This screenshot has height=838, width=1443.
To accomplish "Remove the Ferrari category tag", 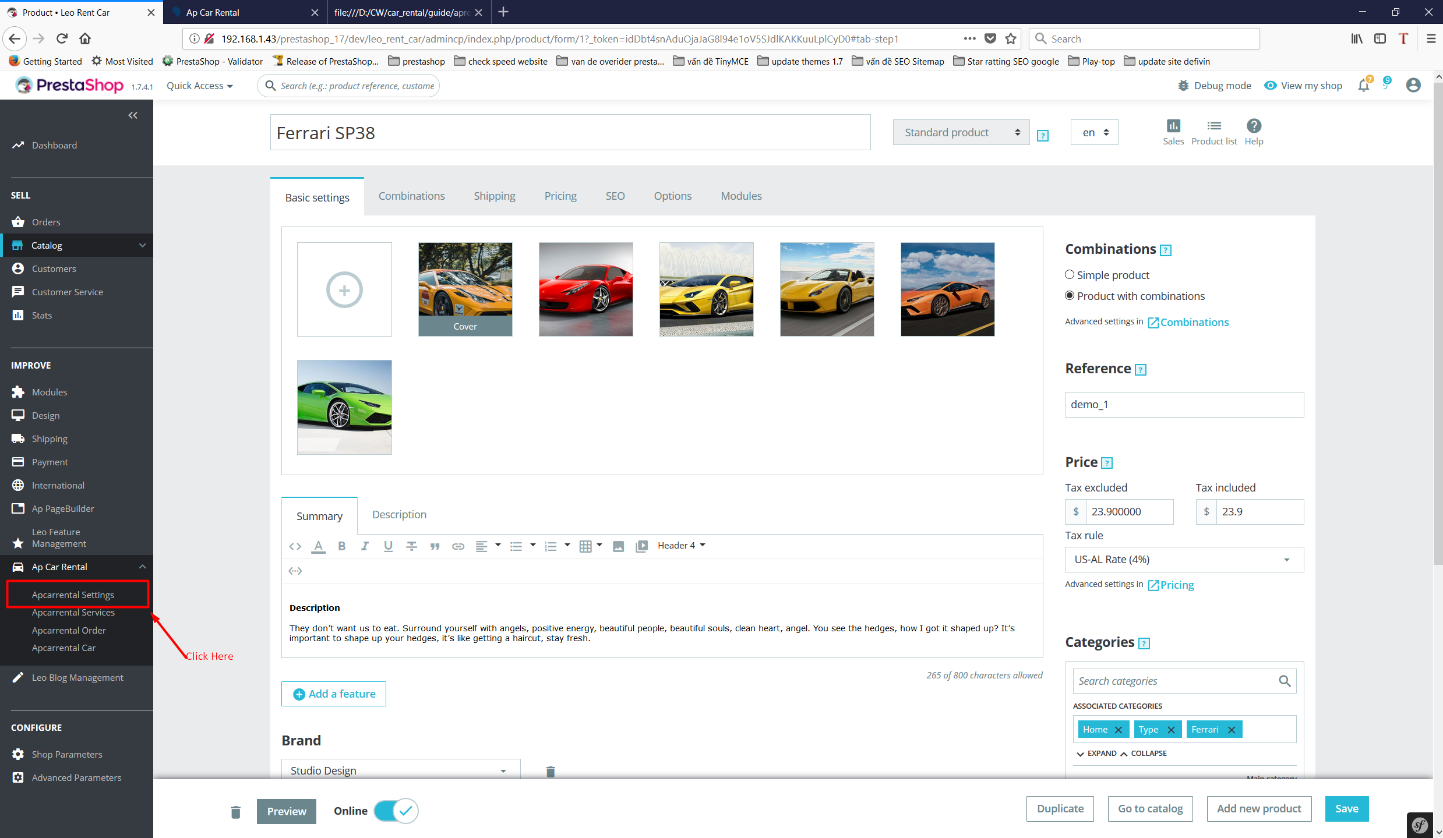I will point(1231,730).
